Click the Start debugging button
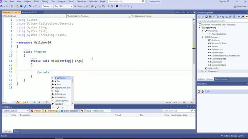This screenshot has height=139, width=248. tap(79, 6)
